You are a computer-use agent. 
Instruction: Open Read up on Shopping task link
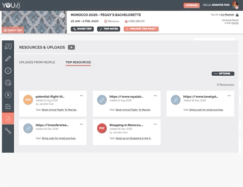click(x=134, y=138)
